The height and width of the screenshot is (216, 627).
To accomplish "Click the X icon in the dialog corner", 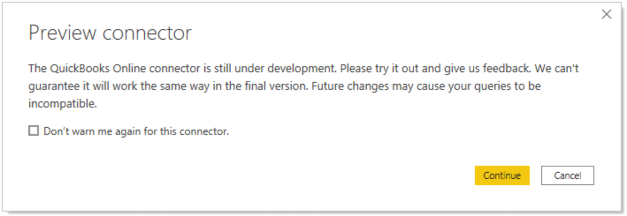I will click(x=606, y=15).
